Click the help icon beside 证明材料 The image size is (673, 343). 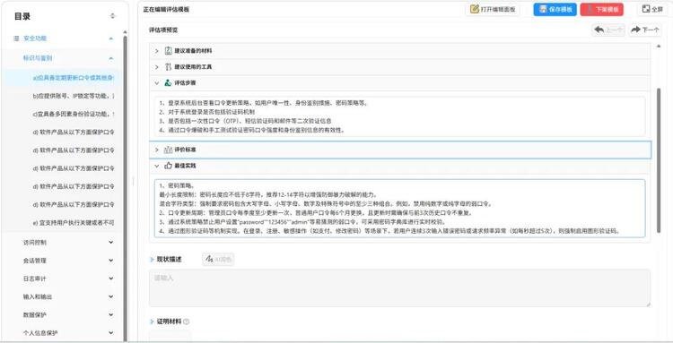click(187, 322)
